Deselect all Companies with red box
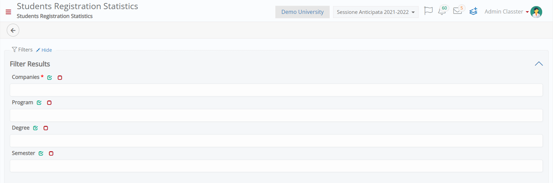 click(x=60, y=77)
